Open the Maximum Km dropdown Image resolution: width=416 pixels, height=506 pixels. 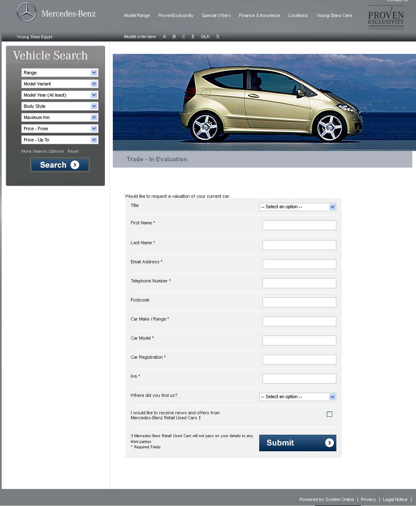[x=60, y=117]
